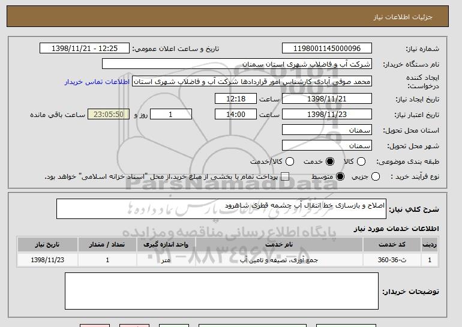Screen dimensions: 462x327
Task: Open the اطلاعات تماس خریدار link
Action: (97, 82)
